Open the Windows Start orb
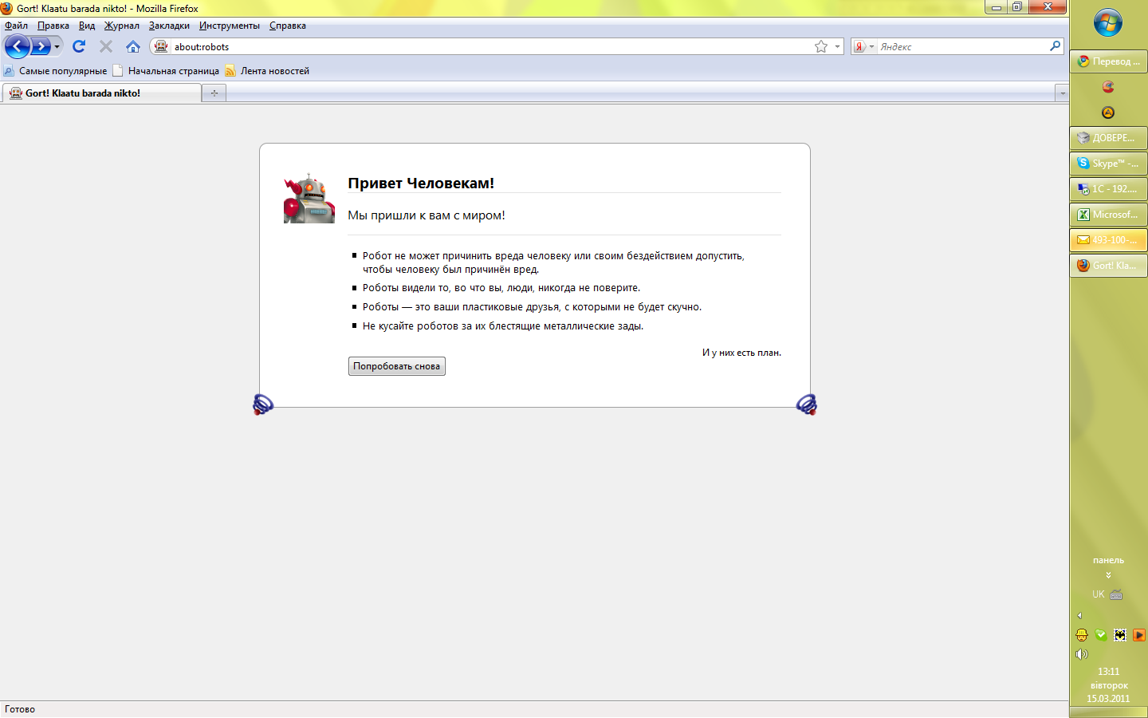The width and height of the screenshot is (1148, 718). tap(1107, 22)
